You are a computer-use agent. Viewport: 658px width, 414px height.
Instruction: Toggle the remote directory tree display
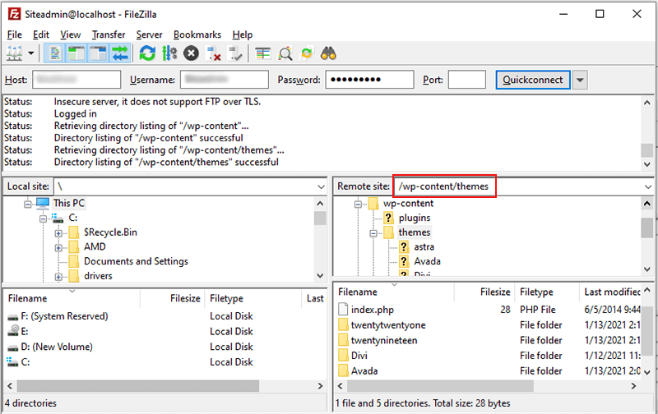pyautogui.click(x=98, y=53)
